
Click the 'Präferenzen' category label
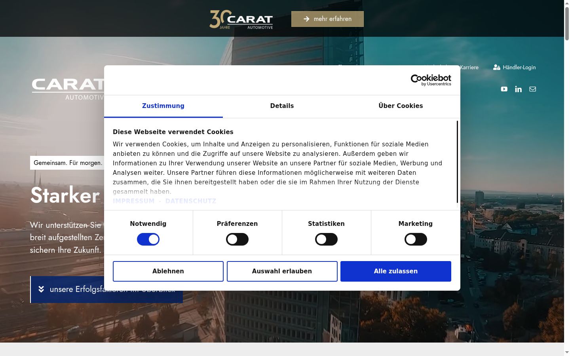point(237,224)
